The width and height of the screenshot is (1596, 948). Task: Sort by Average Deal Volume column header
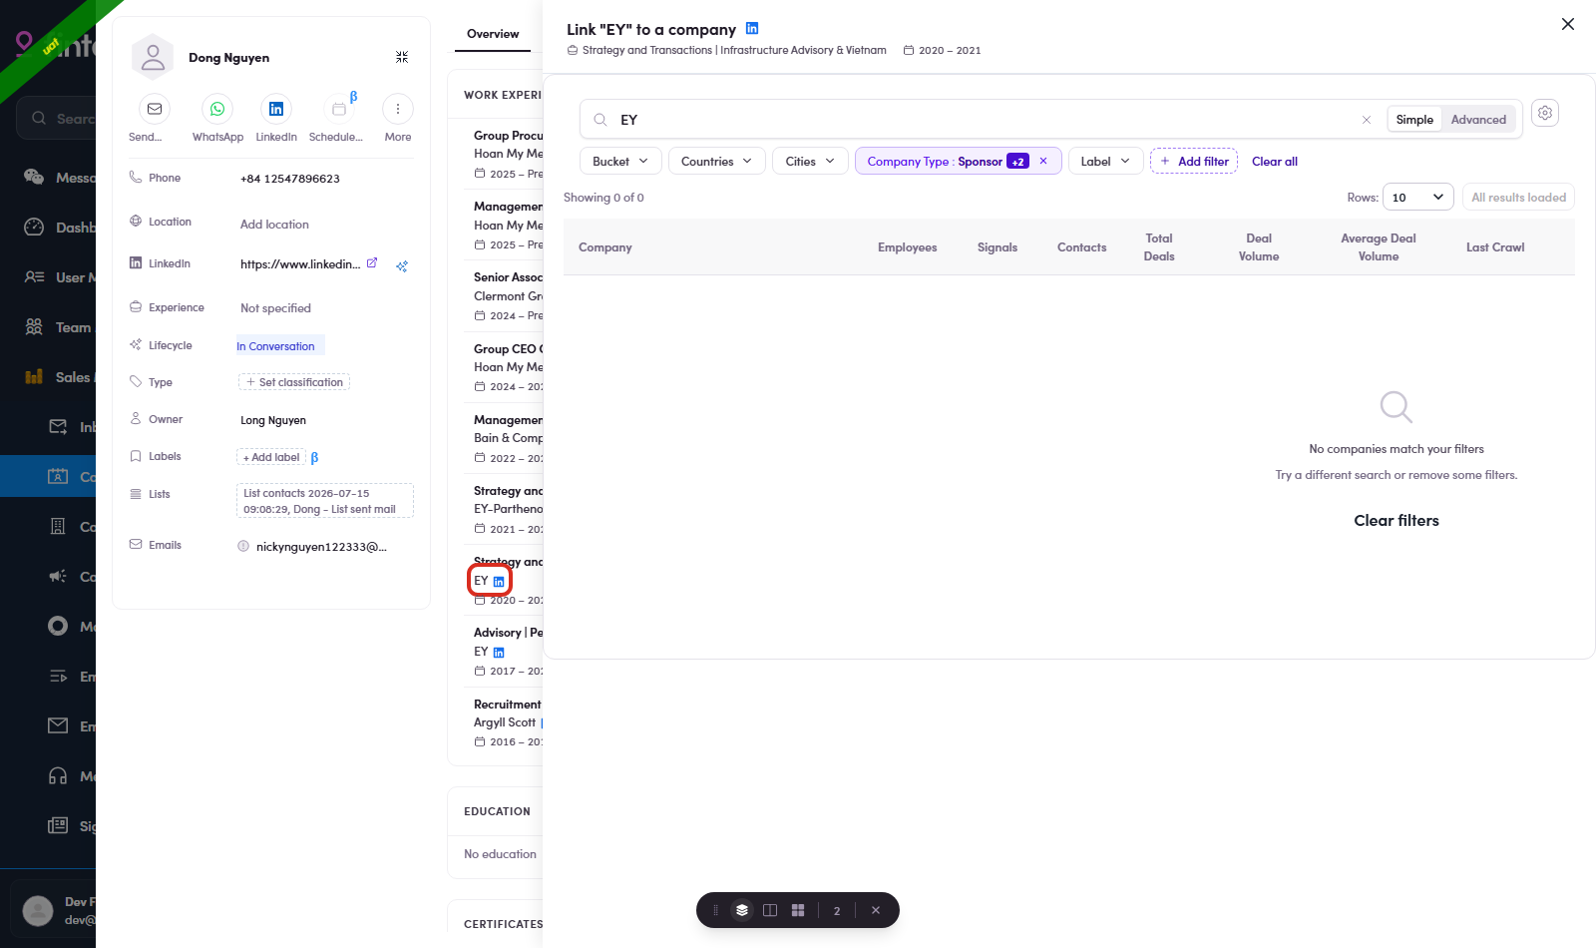1379,247
